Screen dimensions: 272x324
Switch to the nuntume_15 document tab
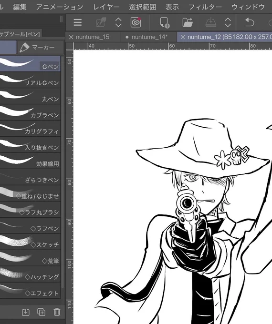[x=93, y=37]
